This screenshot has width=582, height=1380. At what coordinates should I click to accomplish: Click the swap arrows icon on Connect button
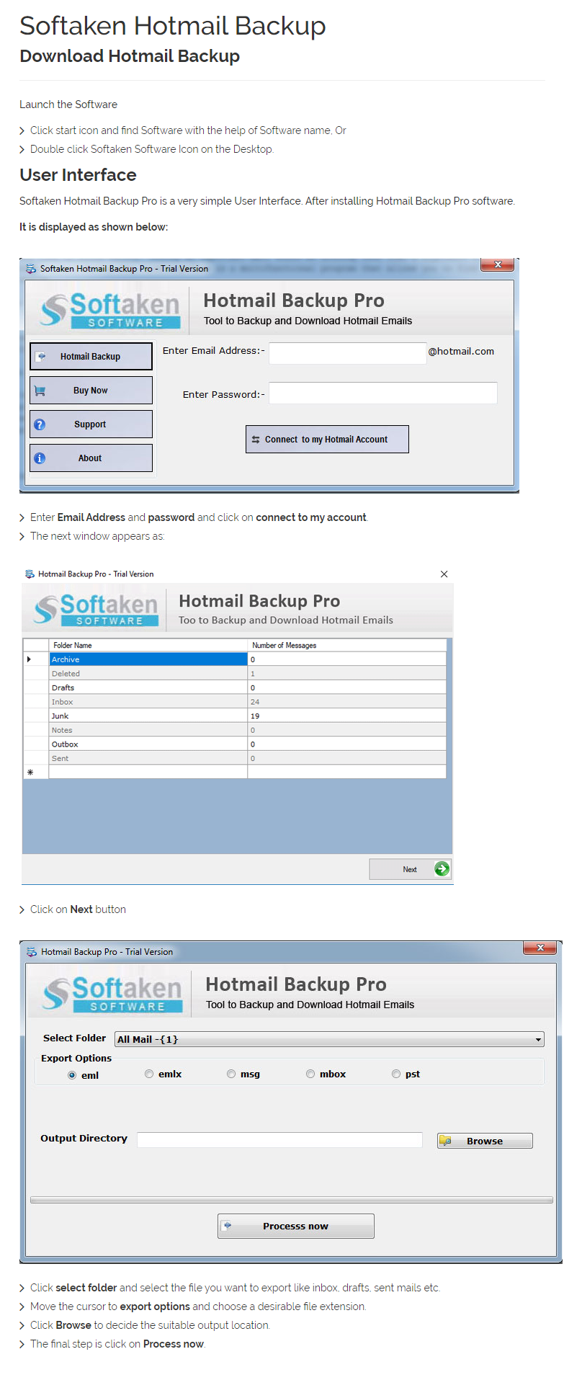(x=256, y=440)
